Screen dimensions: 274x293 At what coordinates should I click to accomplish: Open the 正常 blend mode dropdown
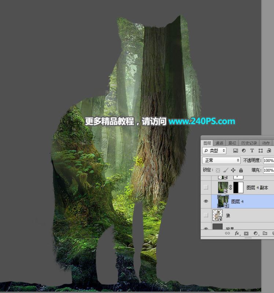pyautogui.click(x=221, y=160)
